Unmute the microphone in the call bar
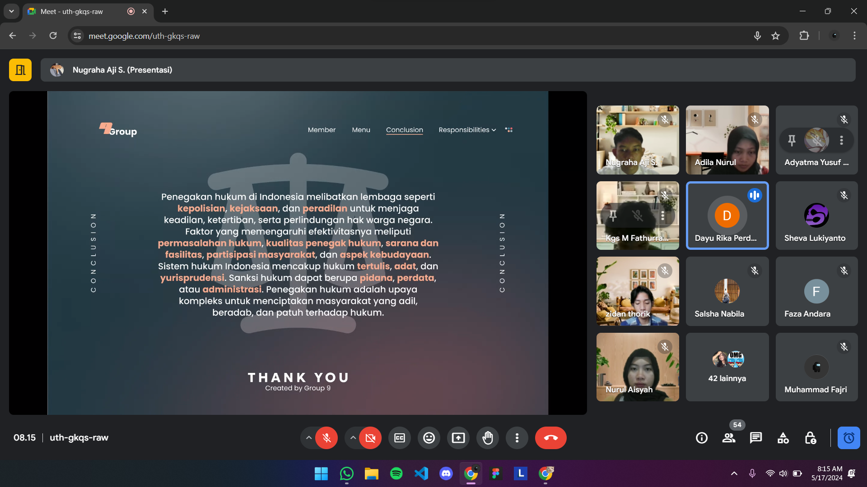The image size is (867, 487). pyautogui.click(x=326, y=438)
